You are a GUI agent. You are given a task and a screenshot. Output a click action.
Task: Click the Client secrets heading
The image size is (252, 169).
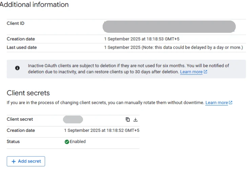[28, 93]
